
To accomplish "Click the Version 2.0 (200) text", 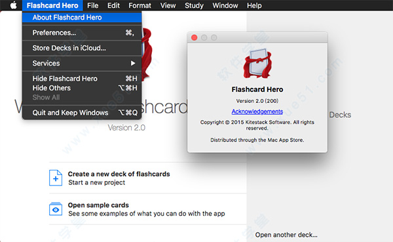I will pyautogui.click(x=257, y=101).
